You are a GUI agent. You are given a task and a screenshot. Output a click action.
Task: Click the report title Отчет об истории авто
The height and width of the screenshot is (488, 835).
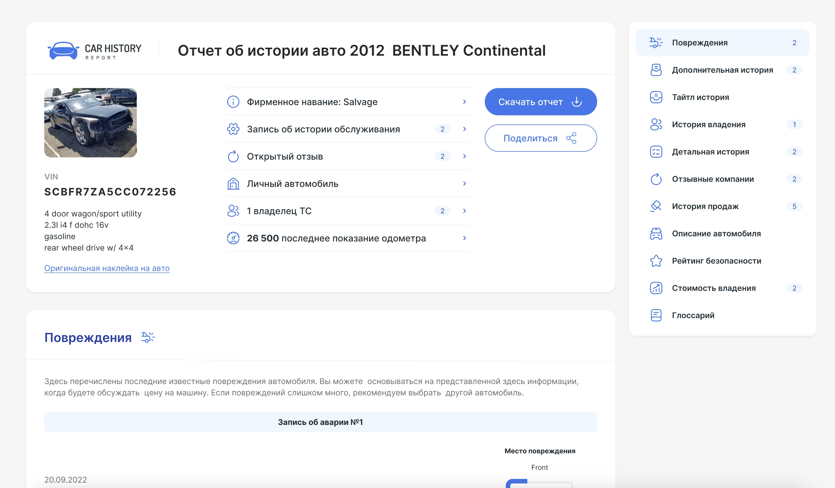pyautogui.click(x=362, y=51)
